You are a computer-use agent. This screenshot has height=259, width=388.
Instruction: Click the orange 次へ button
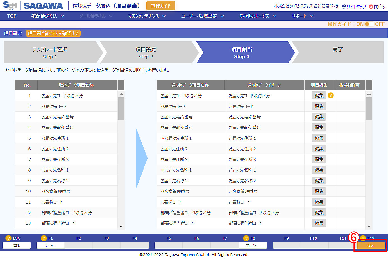tap(371, 246)
